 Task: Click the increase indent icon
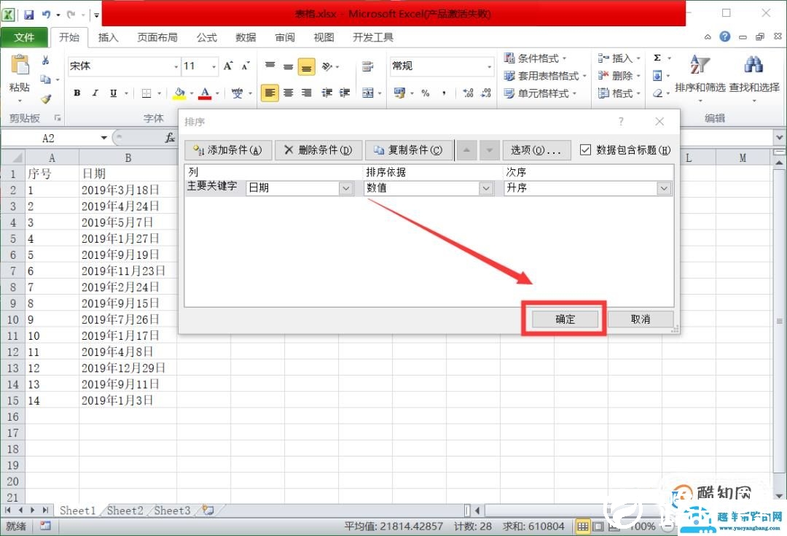[345, 93]
